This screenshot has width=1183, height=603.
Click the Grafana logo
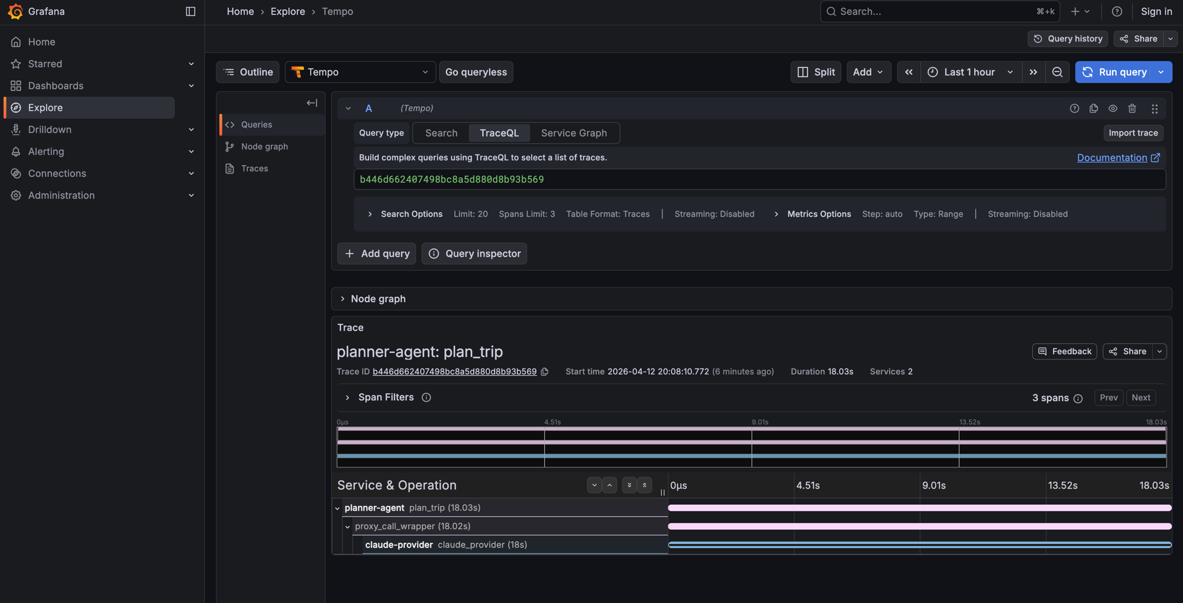pos(16,11)
